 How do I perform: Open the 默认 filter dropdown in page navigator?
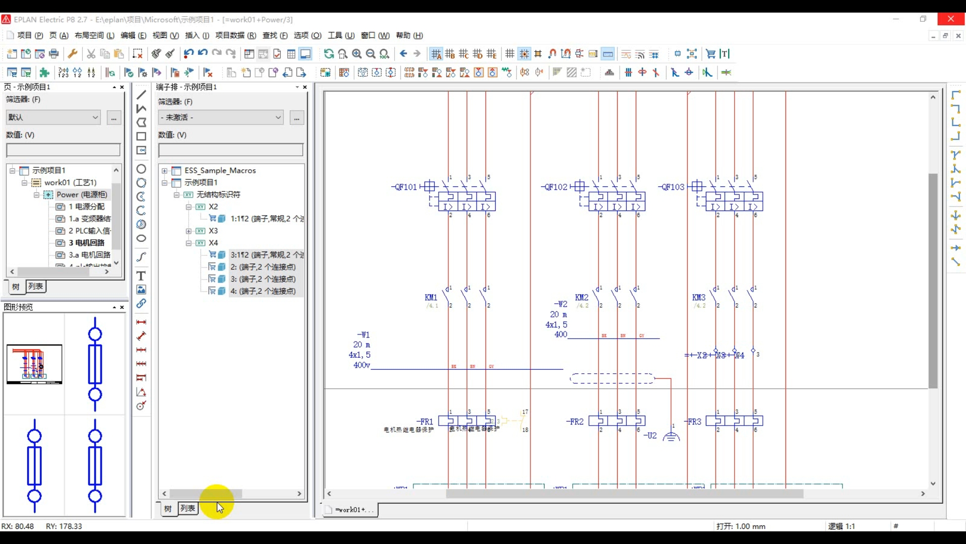tap(53, 117)
